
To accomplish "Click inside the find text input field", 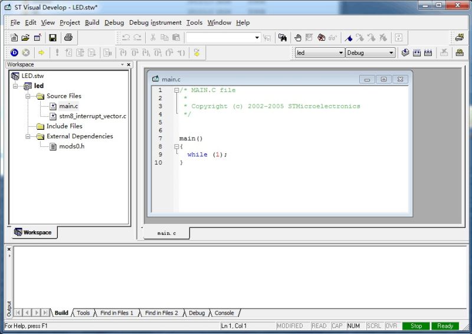I will point(220,38).
